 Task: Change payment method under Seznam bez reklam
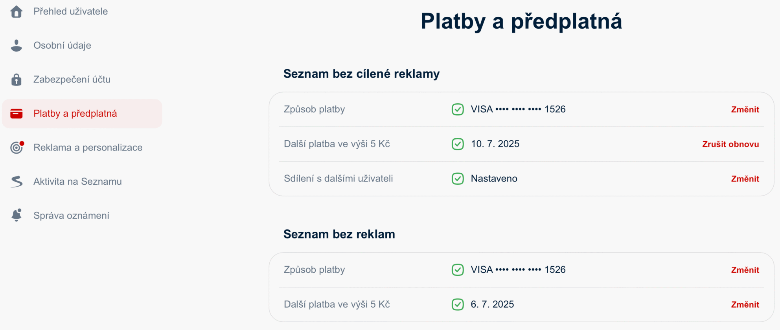(745, 270)
